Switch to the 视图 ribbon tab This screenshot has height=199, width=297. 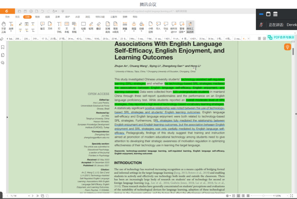(x=47, y=17)
